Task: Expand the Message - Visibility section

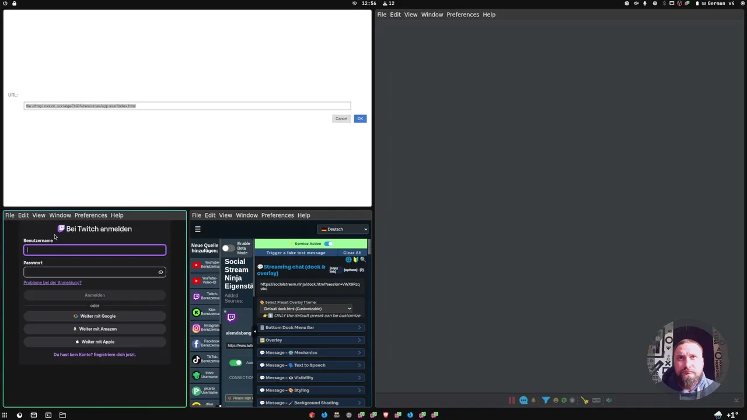Action: click(x=310, y=377)
